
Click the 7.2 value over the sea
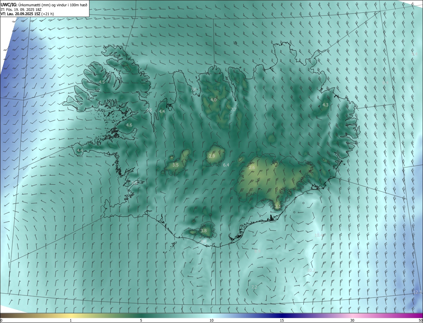click(x=254, y=287)
